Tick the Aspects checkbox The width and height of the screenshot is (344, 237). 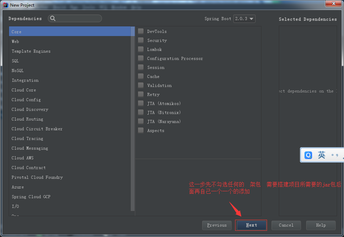[141, 130]
